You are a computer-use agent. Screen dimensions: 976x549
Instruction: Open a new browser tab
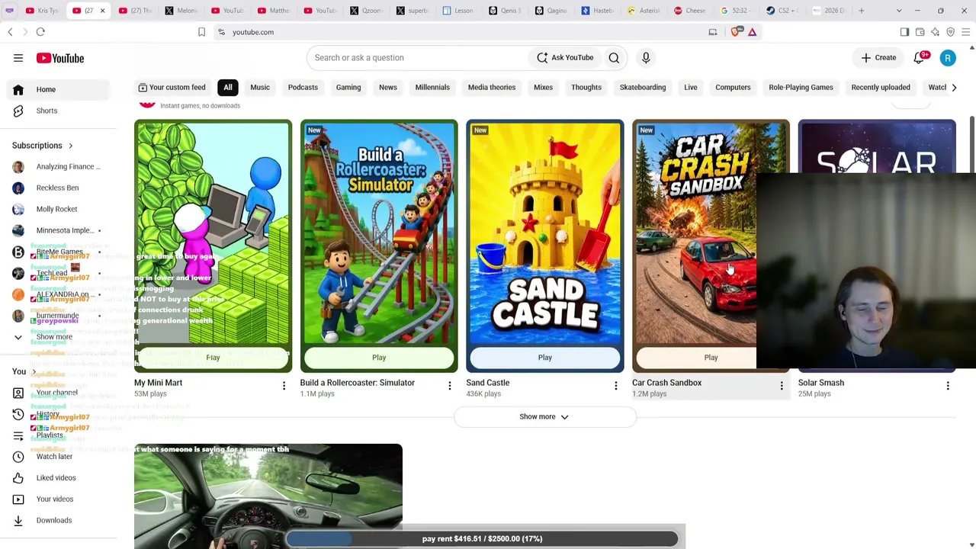pos(862,11)
